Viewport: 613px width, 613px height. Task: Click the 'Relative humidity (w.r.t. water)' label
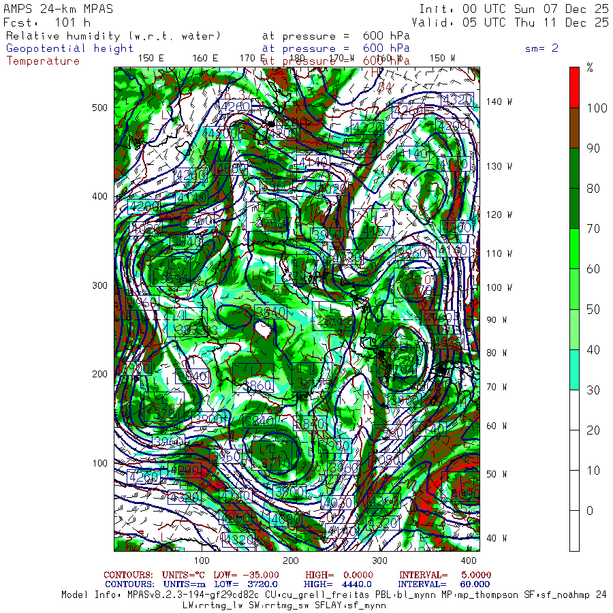click(x=113, y=36)
